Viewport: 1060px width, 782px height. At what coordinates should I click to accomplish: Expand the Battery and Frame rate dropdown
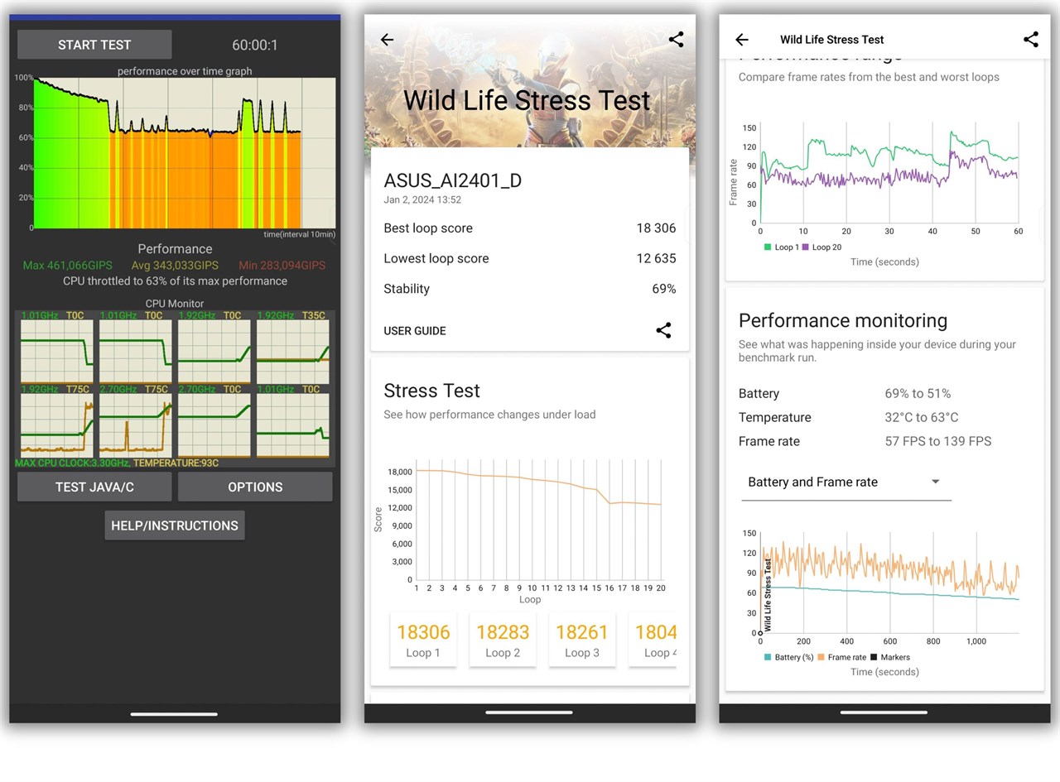coord(846,482)
